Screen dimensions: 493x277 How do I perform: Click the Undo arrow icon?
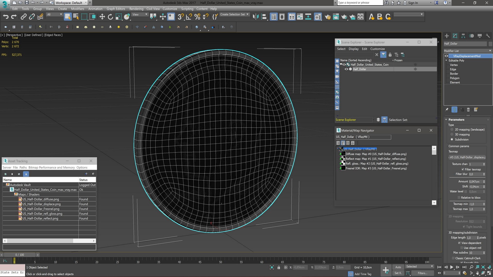click(6, 17)
